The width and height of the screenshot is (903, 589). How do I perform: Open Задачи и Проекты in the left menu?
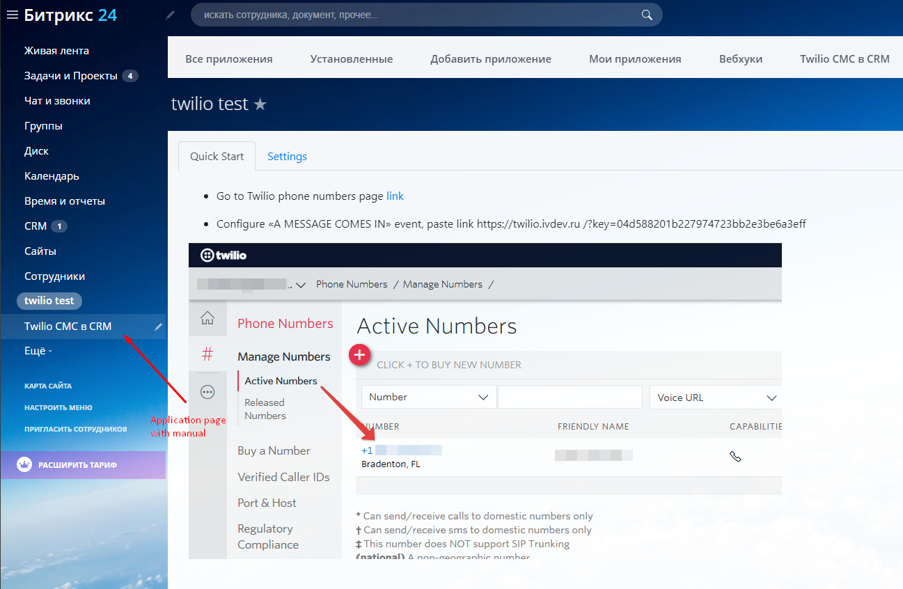point(71,76)
